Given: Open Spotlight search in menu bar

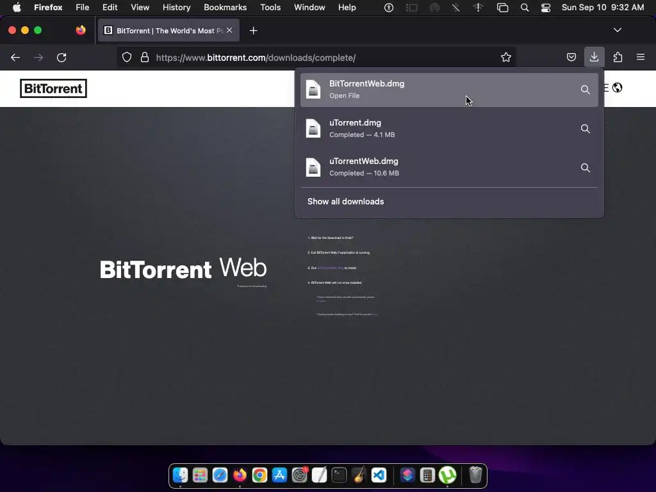Looking at the screenshot, I should tap(524, 8).
